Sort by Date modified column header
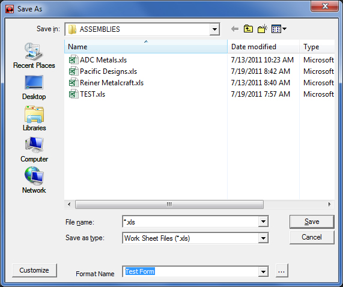 coord(263,47)
